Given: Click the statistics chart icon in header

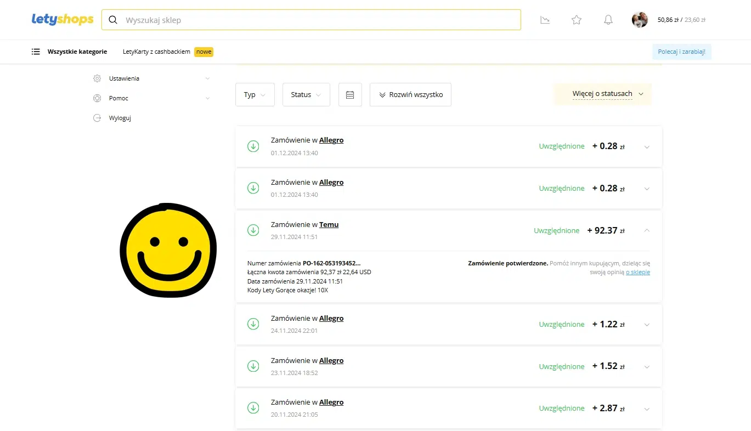Looking at the screenshot, I should pyautogui.click(x=545, y=20).
